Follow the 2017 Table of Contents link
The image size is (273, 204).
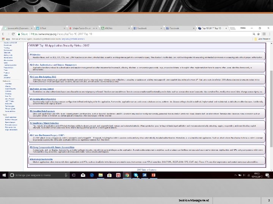coord(147,170)
